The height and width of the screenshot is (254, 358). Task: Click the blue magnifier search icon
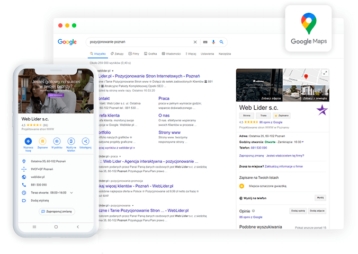(x=221, y=42)
